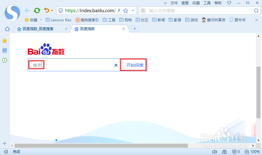Screen dimensions: 262x155
Task: Open the 文件 menu
Action: (x=174, y=3)
